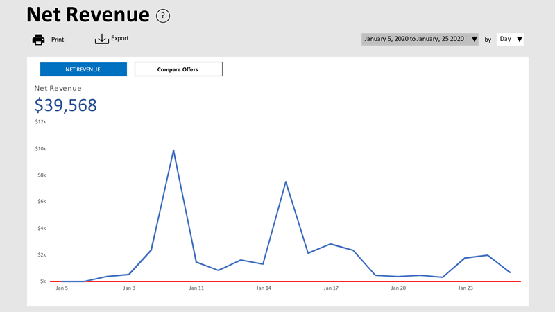This screenshot has height=312, width=555.
Task: Click the $12k y-axis label
Action: point(41,122)
